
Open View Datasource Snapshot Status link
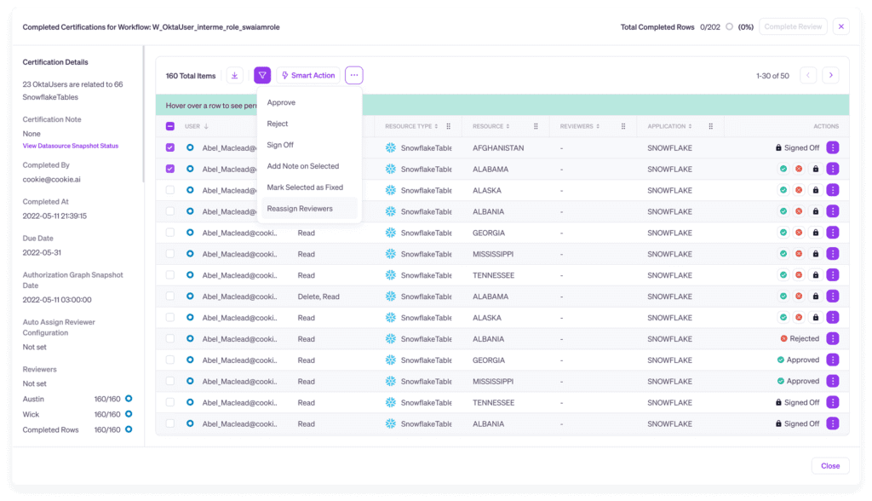[70, 146]
